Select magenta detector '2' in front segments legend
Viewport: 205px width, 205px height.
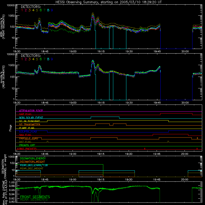point(26,10)
